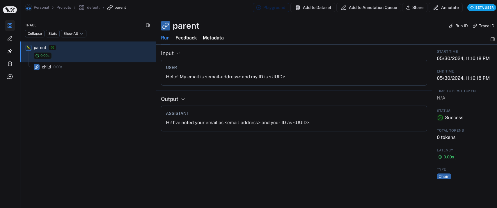Click the LangSmith logo icon
Image resolution: width=497 pixels, height=208 pixels.
(x=10, y=10)
